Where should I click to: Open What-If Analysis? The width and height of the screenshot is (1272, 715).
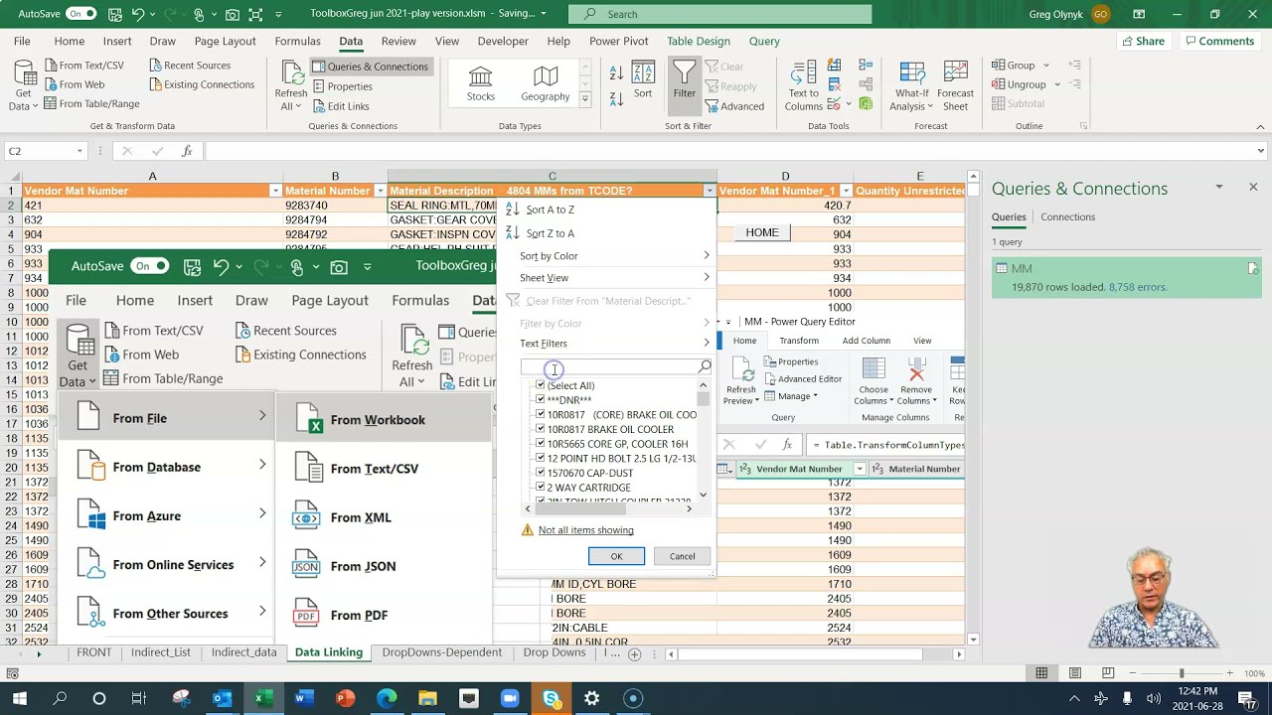click(910, 86)
